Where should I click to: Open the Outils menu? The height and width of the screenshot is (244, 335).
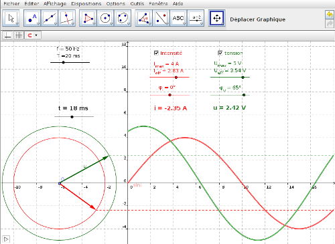137,4
